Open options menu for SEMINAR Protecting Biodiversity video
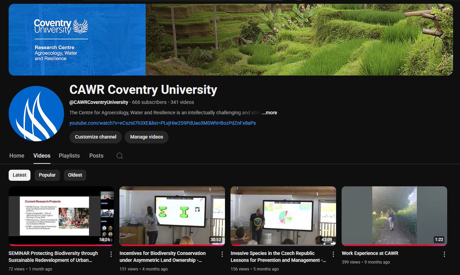This screenshot has height=275, width=460. (111, 254)
